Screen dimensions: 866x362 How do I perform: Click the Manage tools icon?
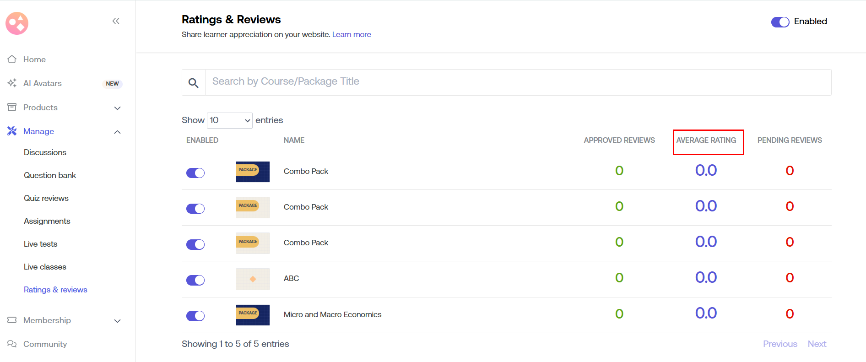click(x=12, y=131)
